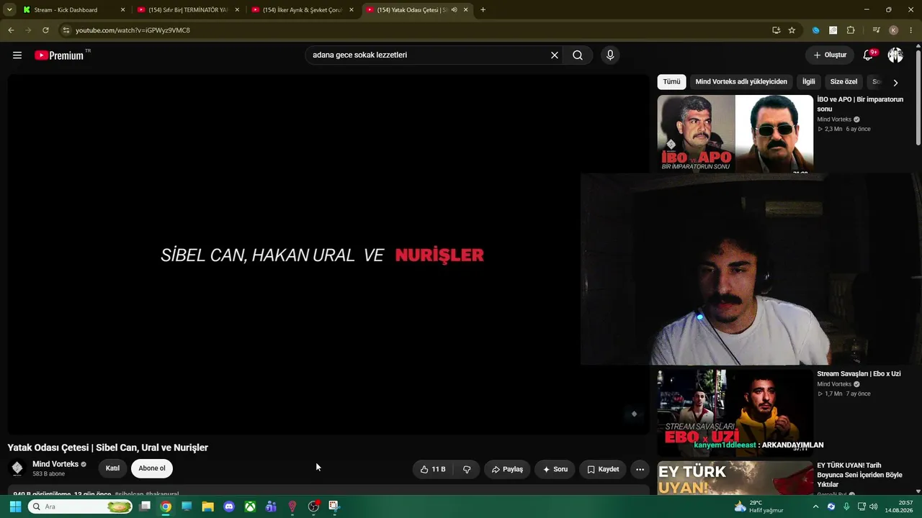922x518 pixels.
Task: Toggle system volume speaker icon
Action: tap(874, 506)
